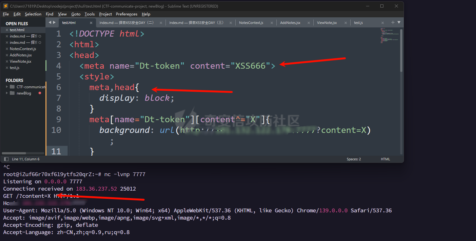
Task: Switch to the test.html tab
Action: (69, 23)
